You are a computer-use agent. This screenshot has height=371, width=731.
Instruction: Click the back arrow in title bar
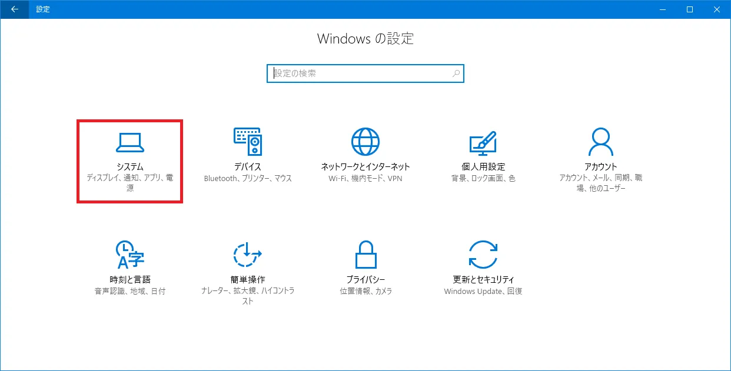[15, 9]
